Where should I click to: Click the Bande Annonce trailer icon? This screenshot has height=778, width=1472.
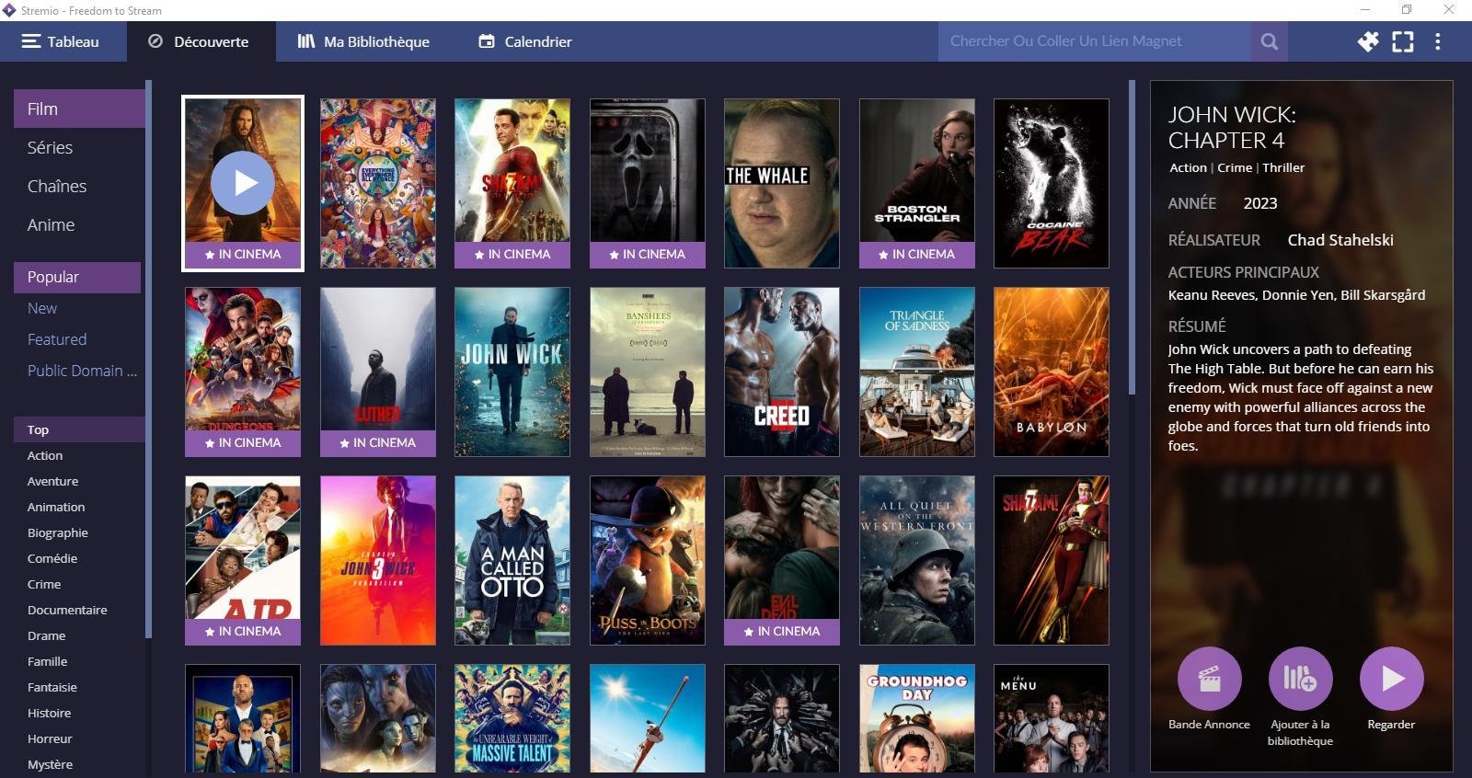pos(1209,679)
